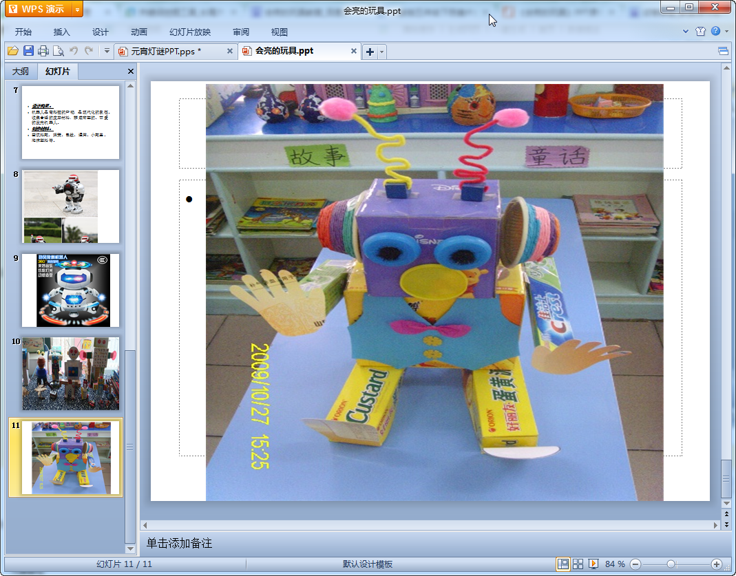This screenshot has height=576, width=736.
Task: Open the quick access toolbar dropdown arrow
Action: click(x=107, y=51)
